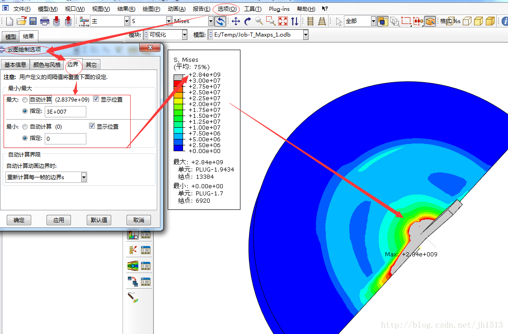This screenshot has width=508, height=334.
Task: Open the 模块 可视化 module dropdown
Action: [x=184, y=35]
